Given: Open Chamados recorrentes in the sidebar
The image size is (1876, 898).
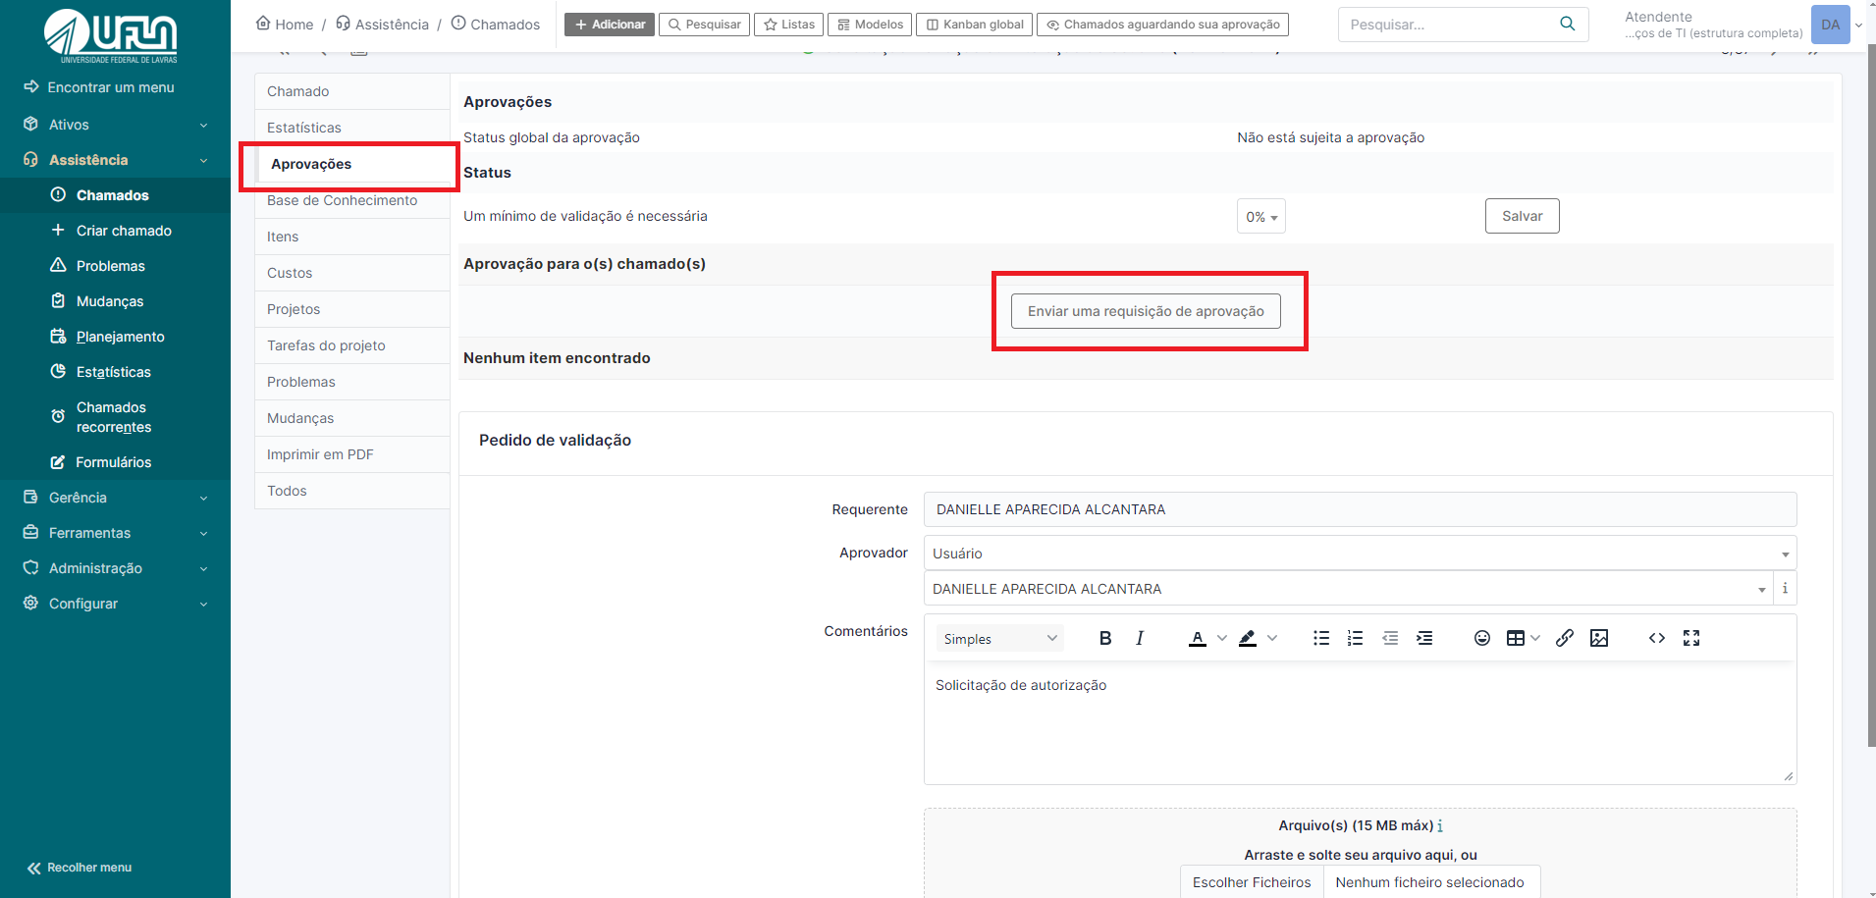Looking at the screenshot, I should pos(115,417).
